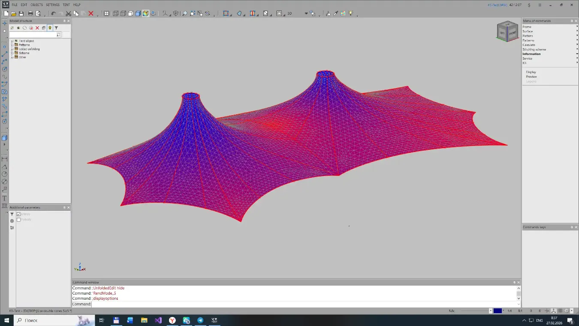Expand the Scheme folder node
Screen dimensions: 579x326
pos(12,53)
